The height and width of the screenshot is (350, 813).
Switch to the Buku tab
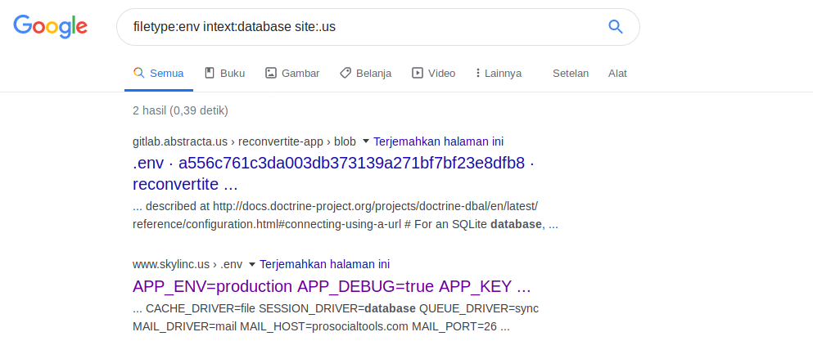224,74
